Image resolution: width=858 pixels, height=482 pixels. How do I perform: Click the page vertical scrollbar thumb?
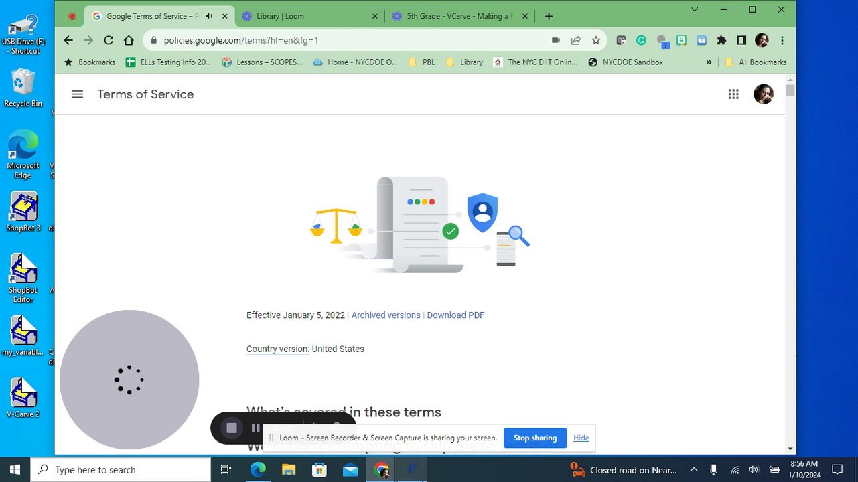(x=790, y=90)
